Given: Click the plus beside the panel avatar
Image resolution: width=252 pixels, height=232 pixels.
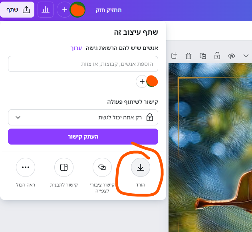Looking at the screenshot, I should 142,81.
